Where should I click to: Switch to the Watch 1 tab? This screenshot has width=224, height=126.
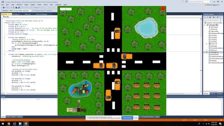click(x=14, y=117)
